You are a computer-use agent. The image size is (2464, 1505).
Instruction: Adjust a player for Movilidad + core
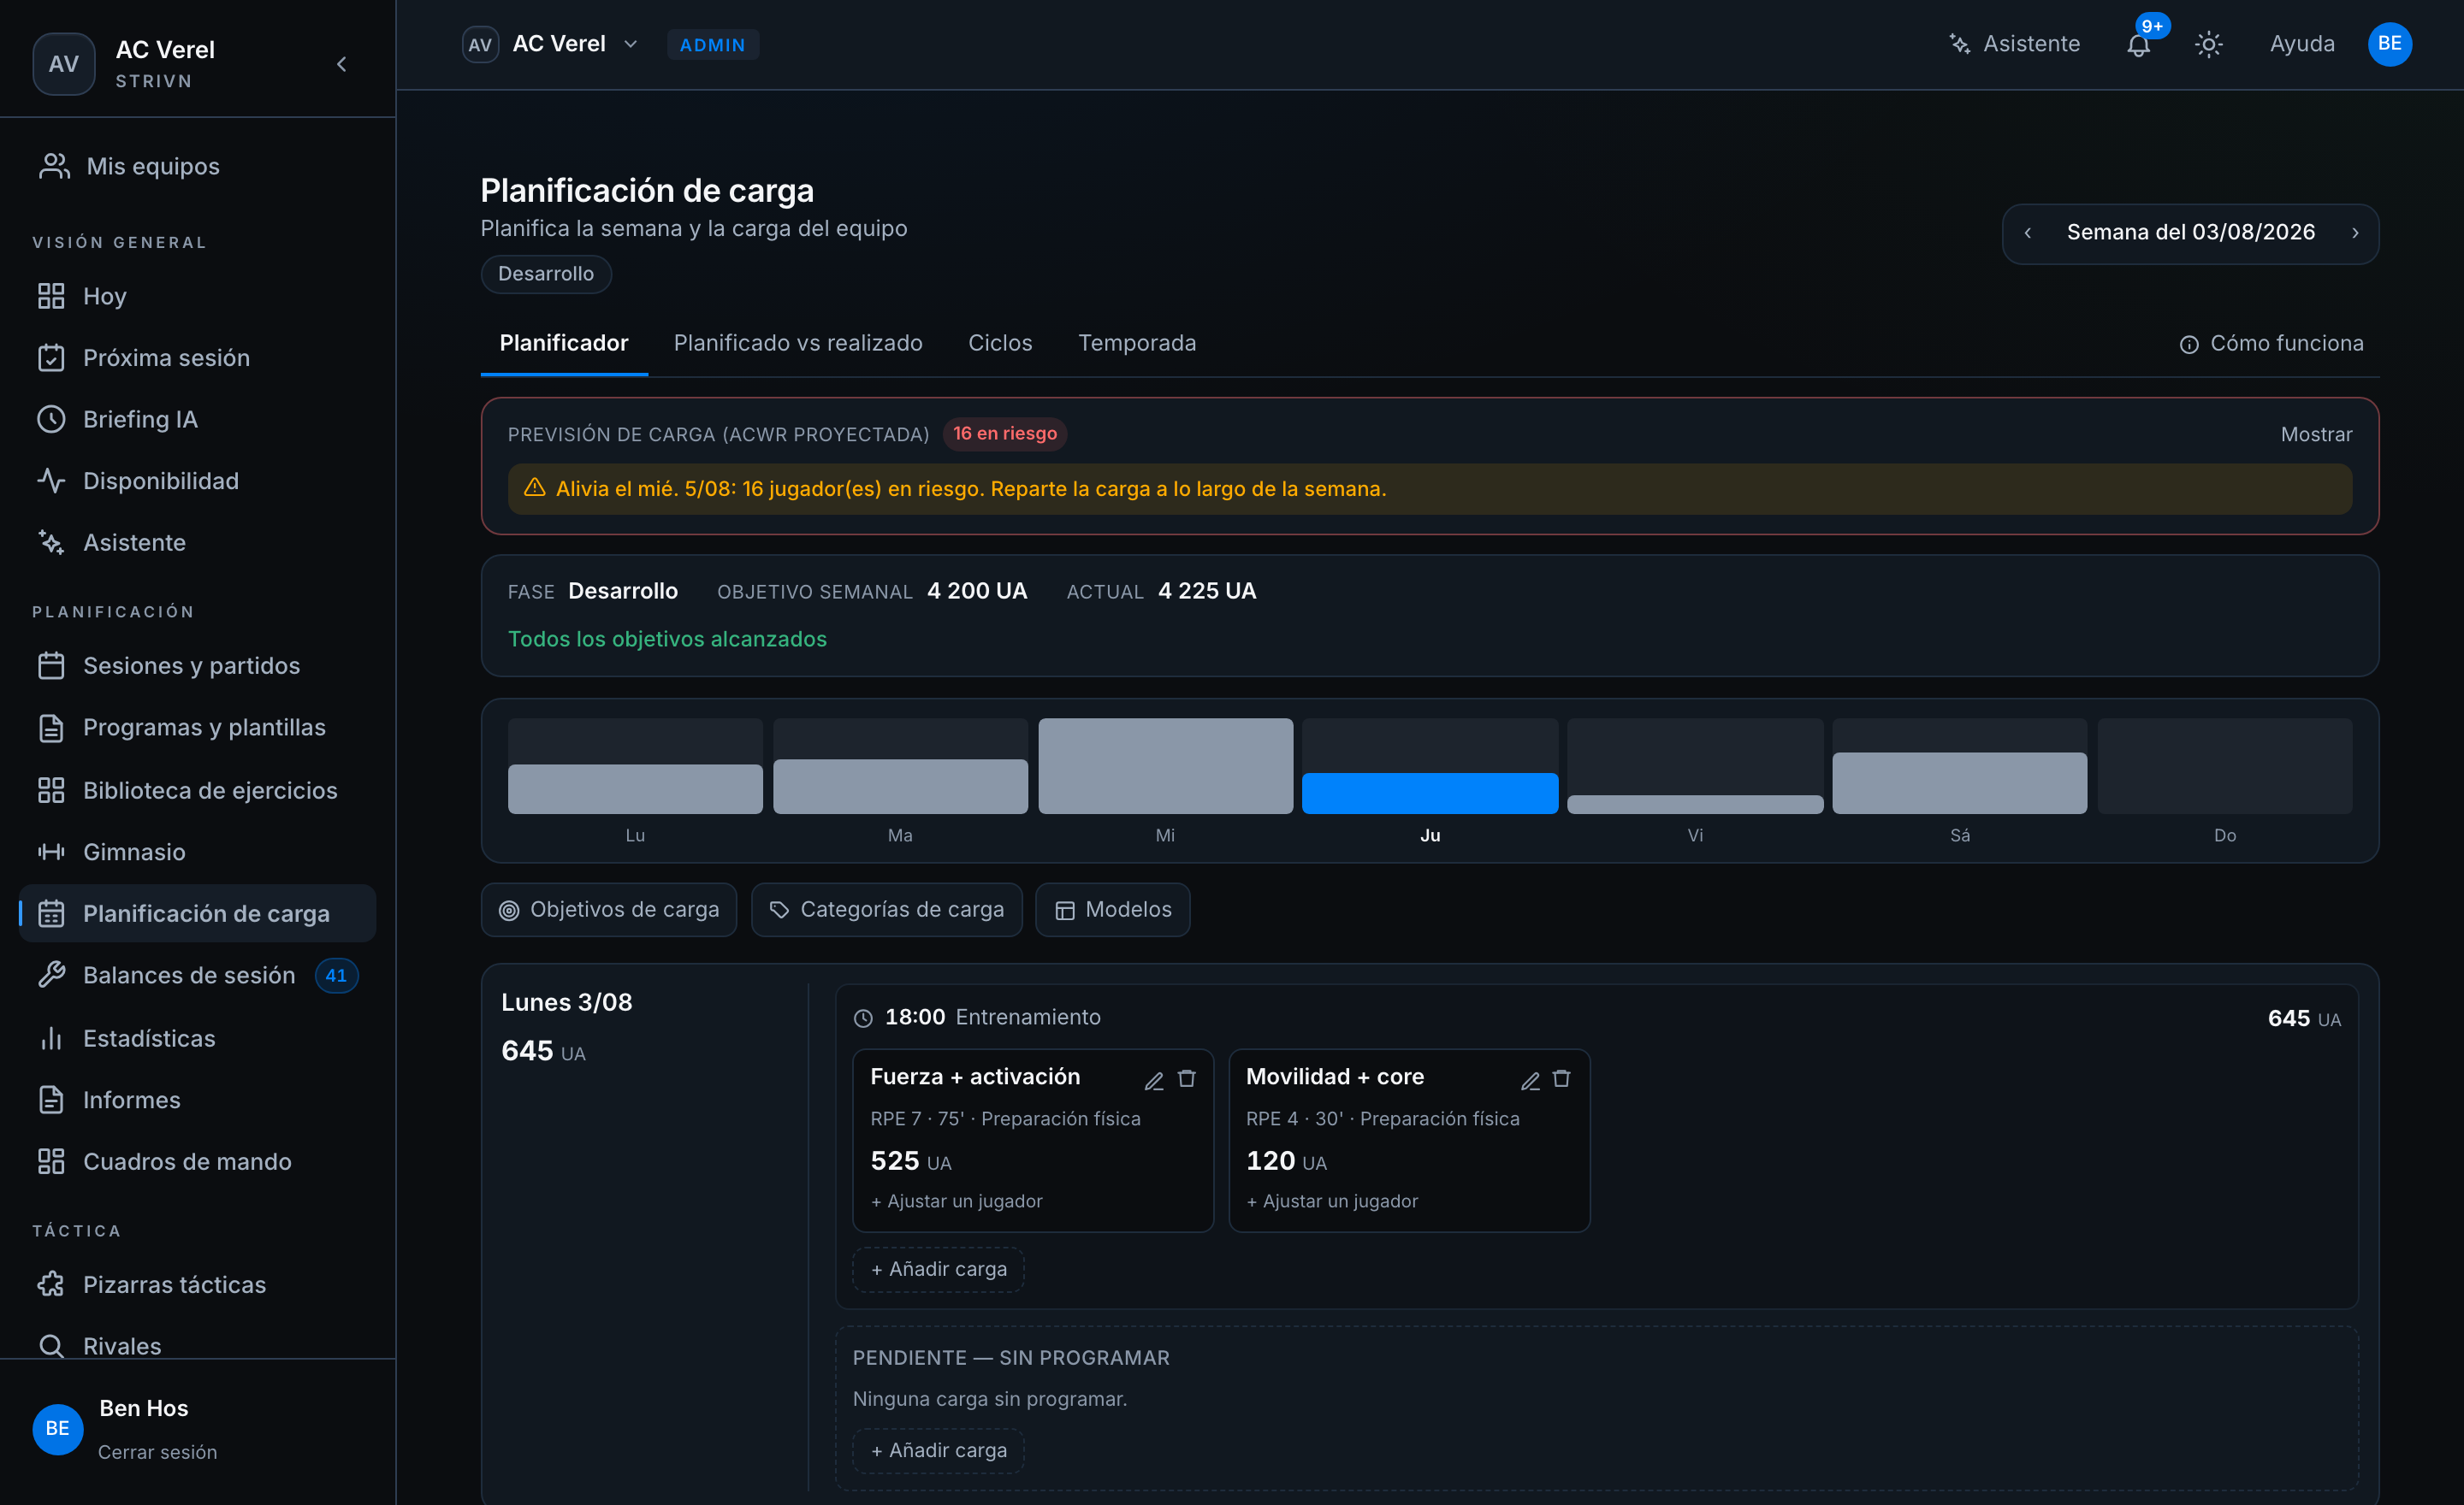1331,1201
